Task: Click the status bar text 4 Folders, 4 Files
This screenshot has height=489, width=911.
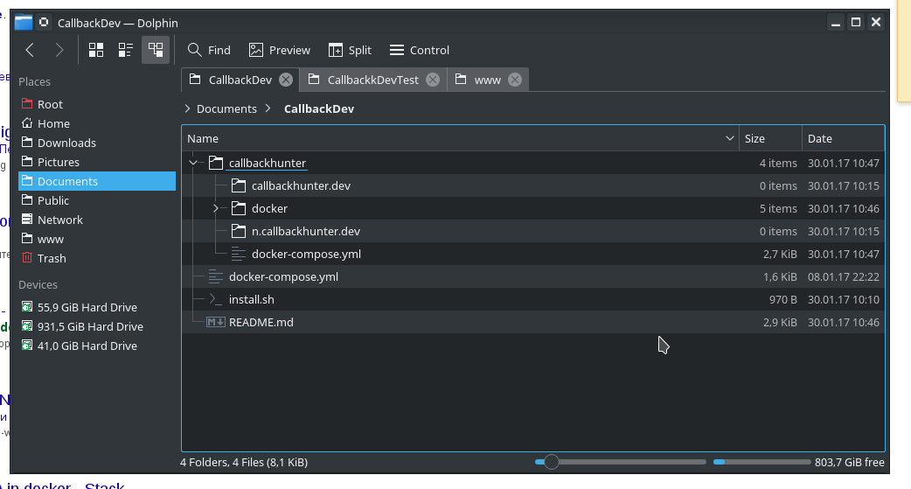Action: point(244,462)
